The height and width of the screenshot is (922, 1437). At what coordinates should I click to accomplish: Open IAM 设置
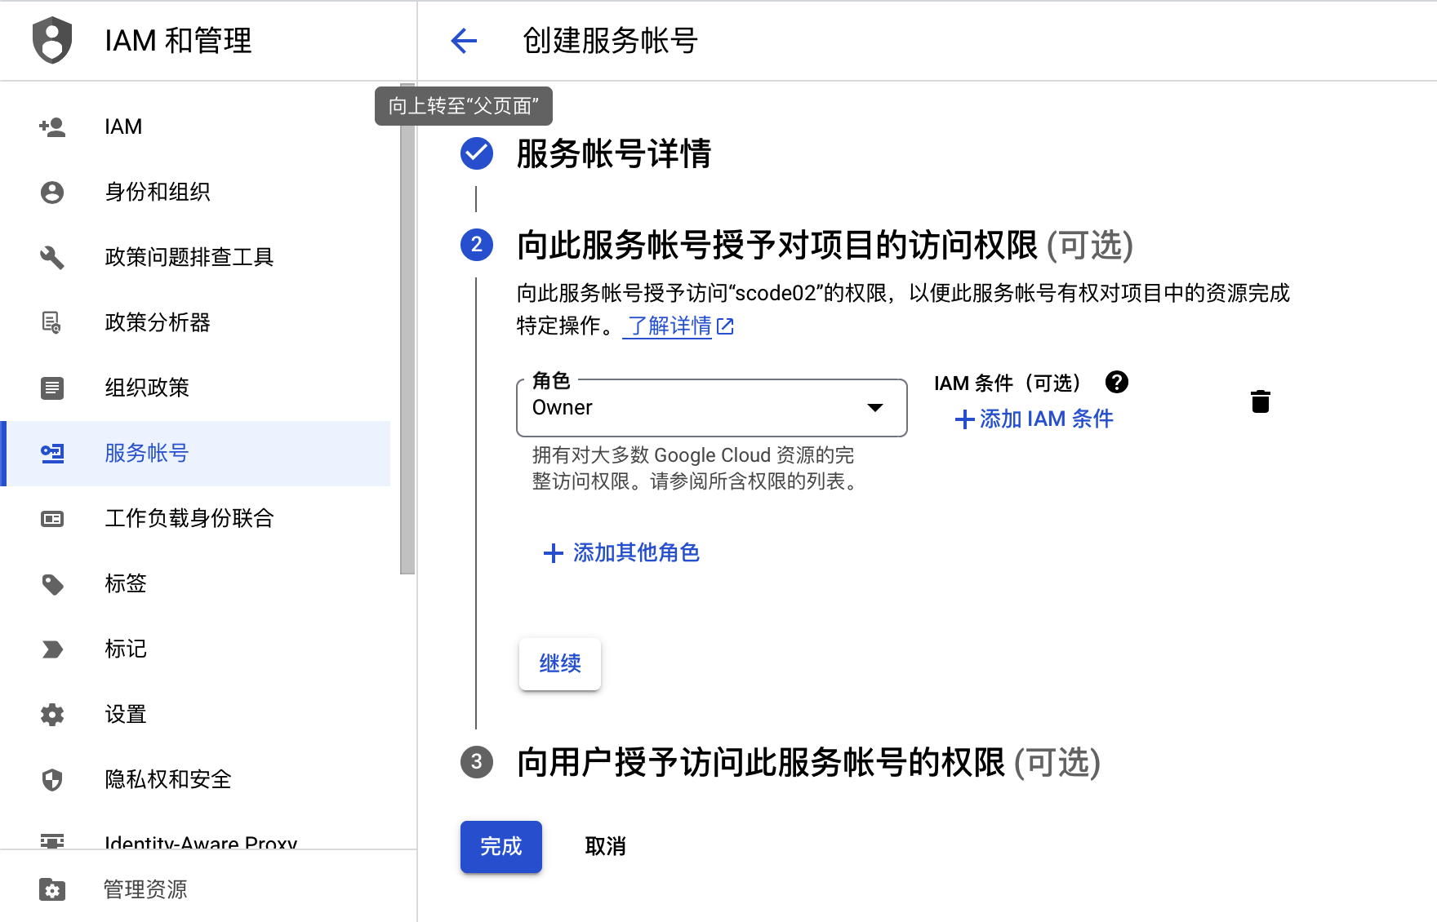click(x=125, y=714)
